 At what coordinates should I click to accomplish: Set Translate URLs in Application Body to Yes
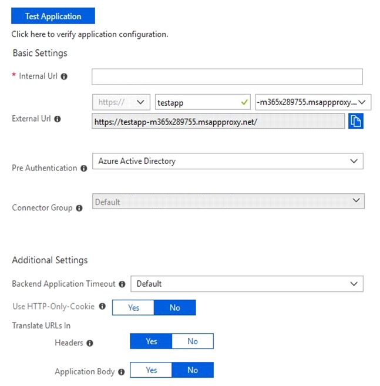[151, 370]
